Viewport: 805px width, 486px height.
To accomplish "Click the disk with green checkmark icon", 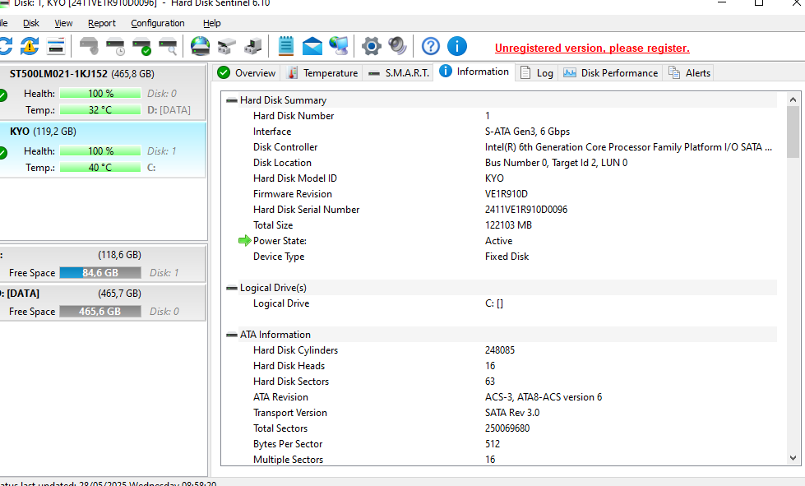I will [142, 46].
